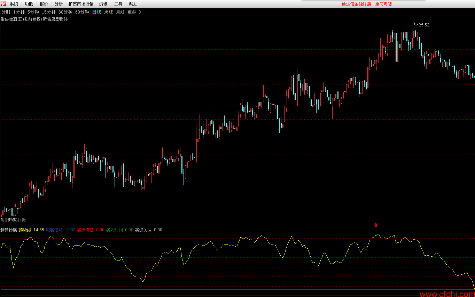Open the 功能 menu

pyautogui.click(x=29, y=4)
